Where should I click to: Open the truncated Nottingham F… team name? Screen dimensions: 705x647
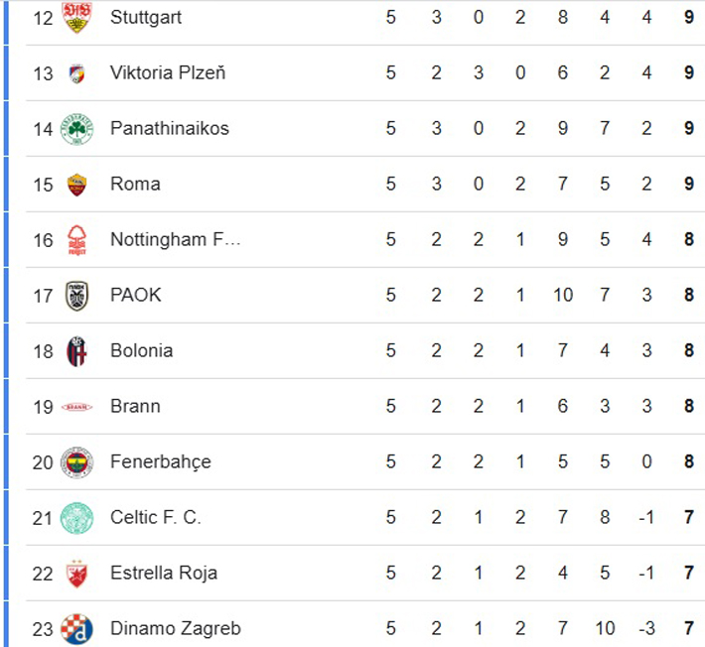[176, 240]
